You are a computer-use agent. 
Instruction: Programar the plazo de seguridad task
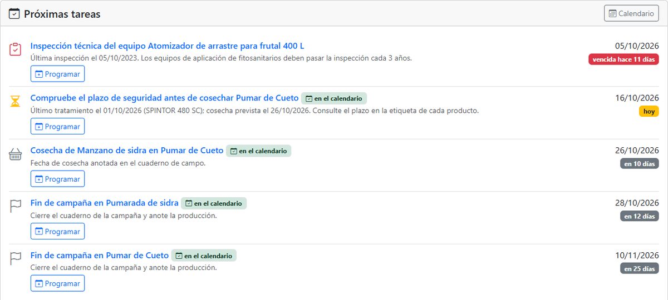[57, 126]
